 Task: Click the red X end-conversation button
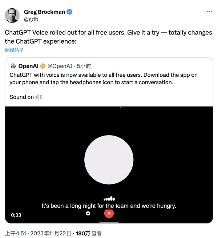[109, 214]
